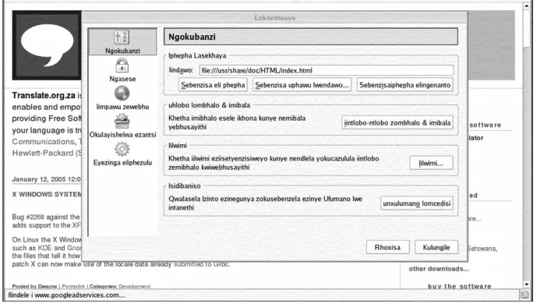
Task: Open the Development category link
Action: point(135,286)
